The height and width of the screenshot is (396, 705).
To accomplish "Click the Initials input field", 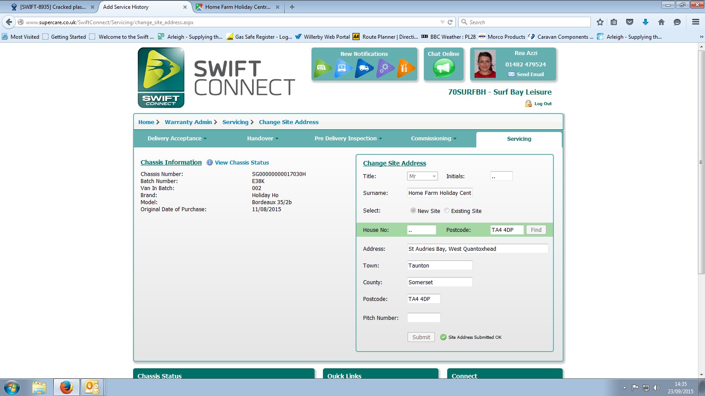I will click(501, 176).
